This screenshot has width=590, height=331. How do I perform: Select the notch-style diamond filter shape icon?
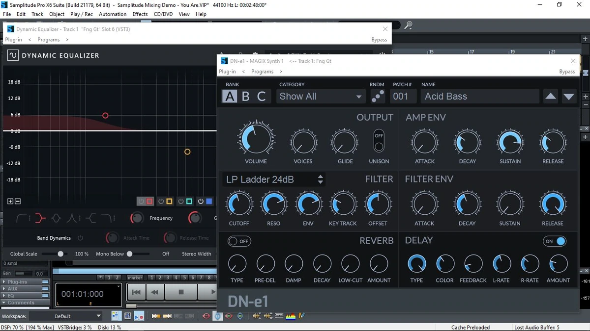[57, 218]
